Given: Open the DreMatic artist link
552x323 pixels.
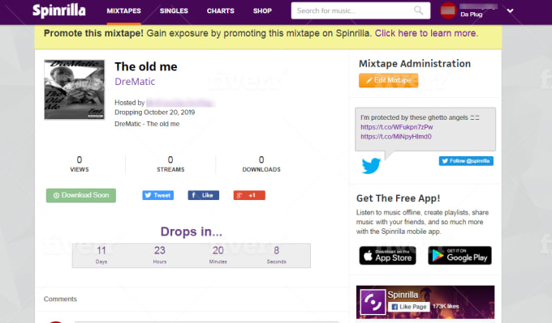Looking at the screenshot, I should pyautogui.click(x=135, y=82).
